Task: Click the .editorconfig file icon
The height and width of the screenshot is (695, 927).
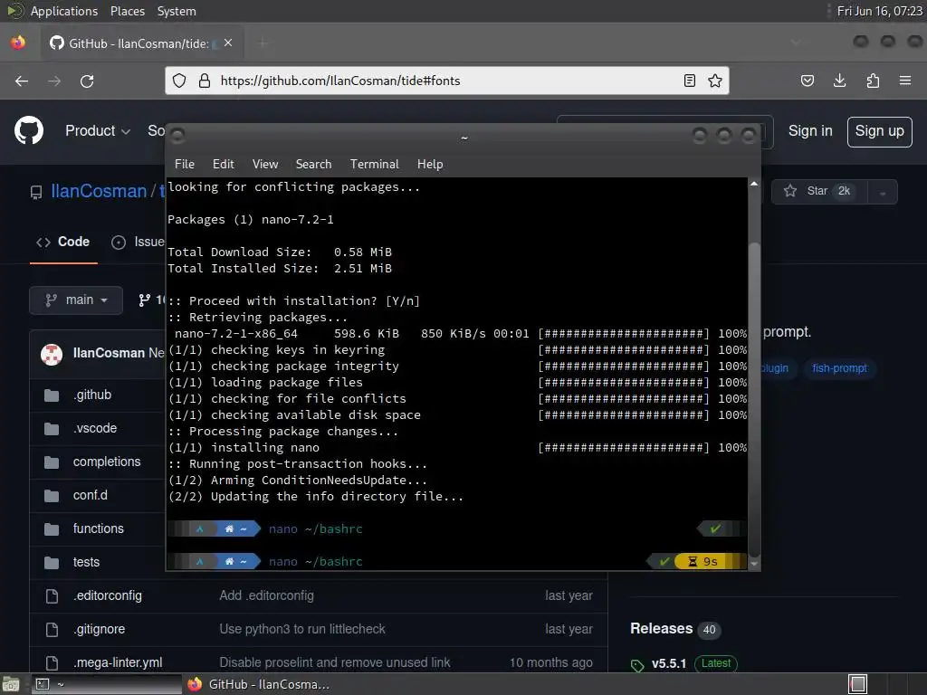Action: pos(52,596)
